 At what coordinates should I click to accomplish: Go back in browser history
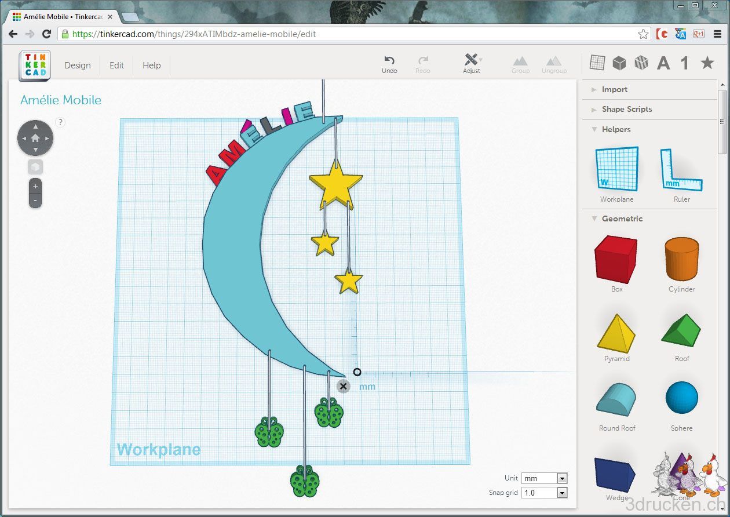[13, 34]
